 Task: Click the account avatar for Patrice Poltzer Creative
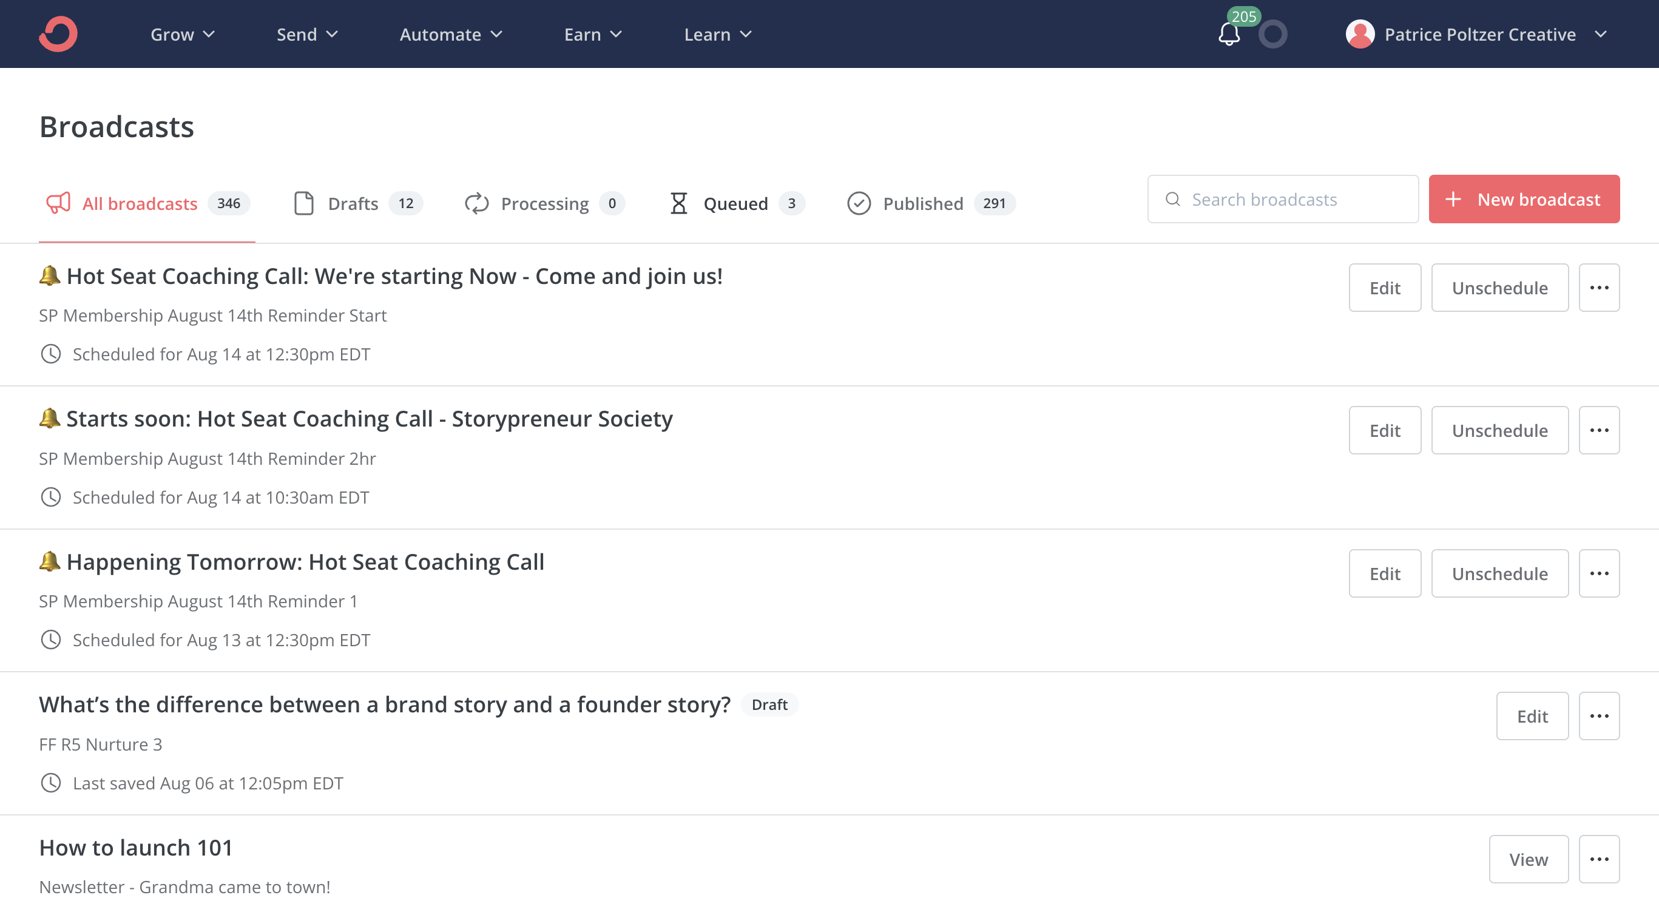1360,34
